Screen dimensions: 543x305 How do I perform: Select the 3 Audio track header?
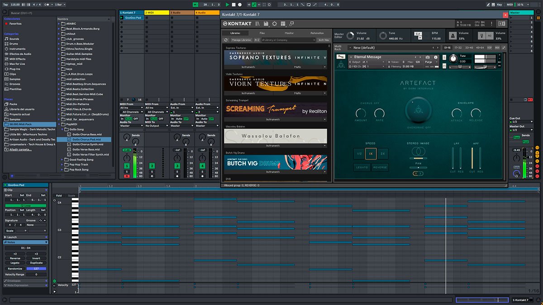(x=182, y=13)
